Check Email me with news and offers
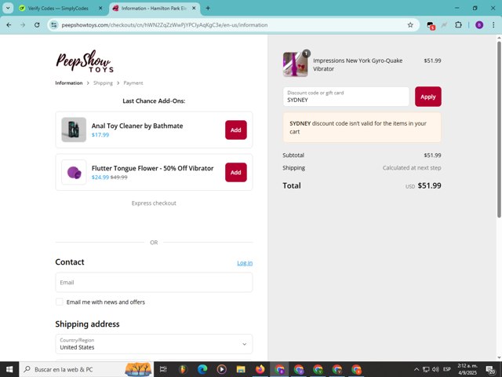 [x=60, y=302]
